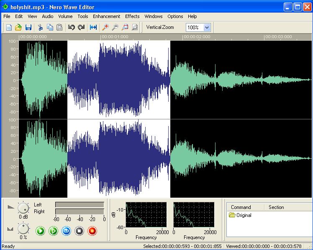Click the Zoom In magnifier icon
This screenshot has width=313, height=250.
(x=105, y=28)
